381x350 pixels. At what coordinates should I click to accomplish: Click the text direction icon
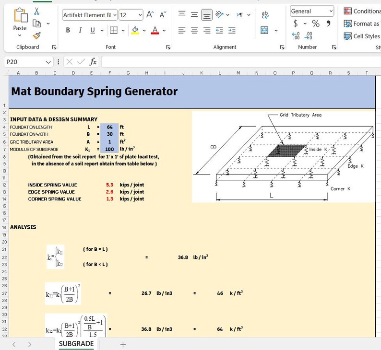point(239,15)
